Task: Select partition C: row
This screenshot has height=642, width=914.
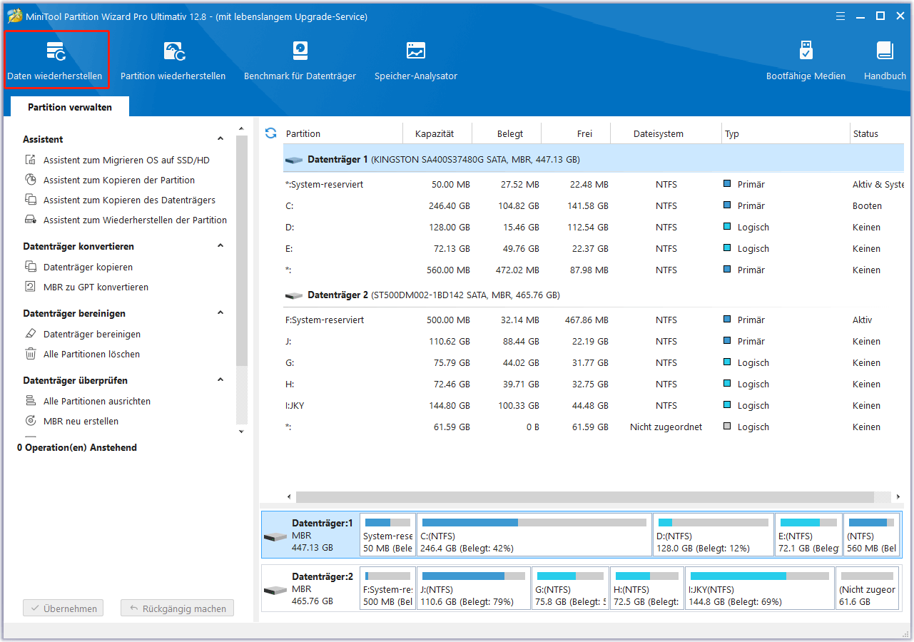Action: (593, 206)
